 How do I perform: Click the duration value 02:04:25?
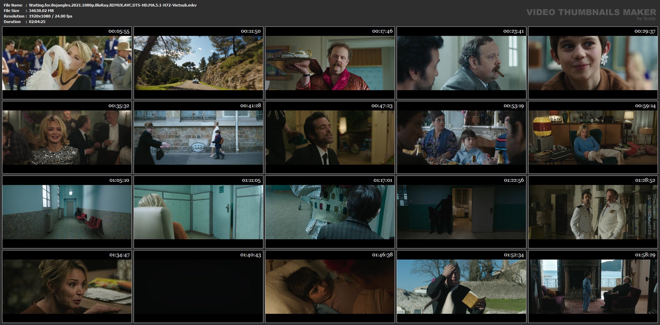(37, 22)
